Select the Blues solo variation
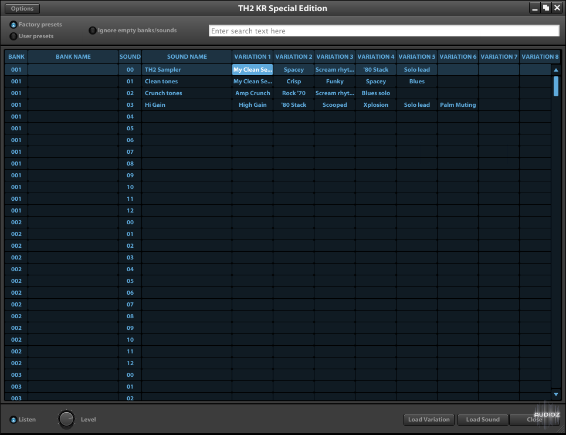 click(376, 93)
